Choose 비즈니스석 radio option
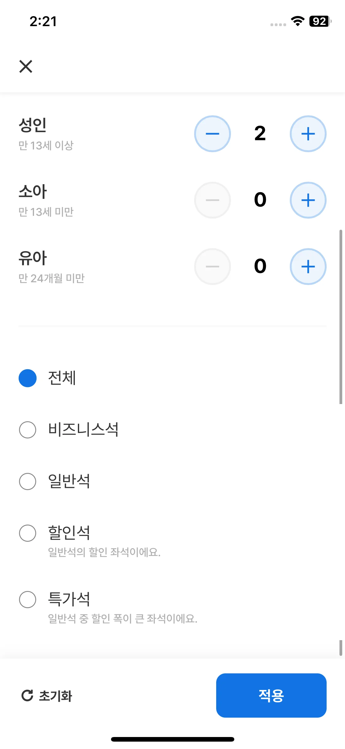The height and width of the screenshot is (749, 345). tap(28, 430)
